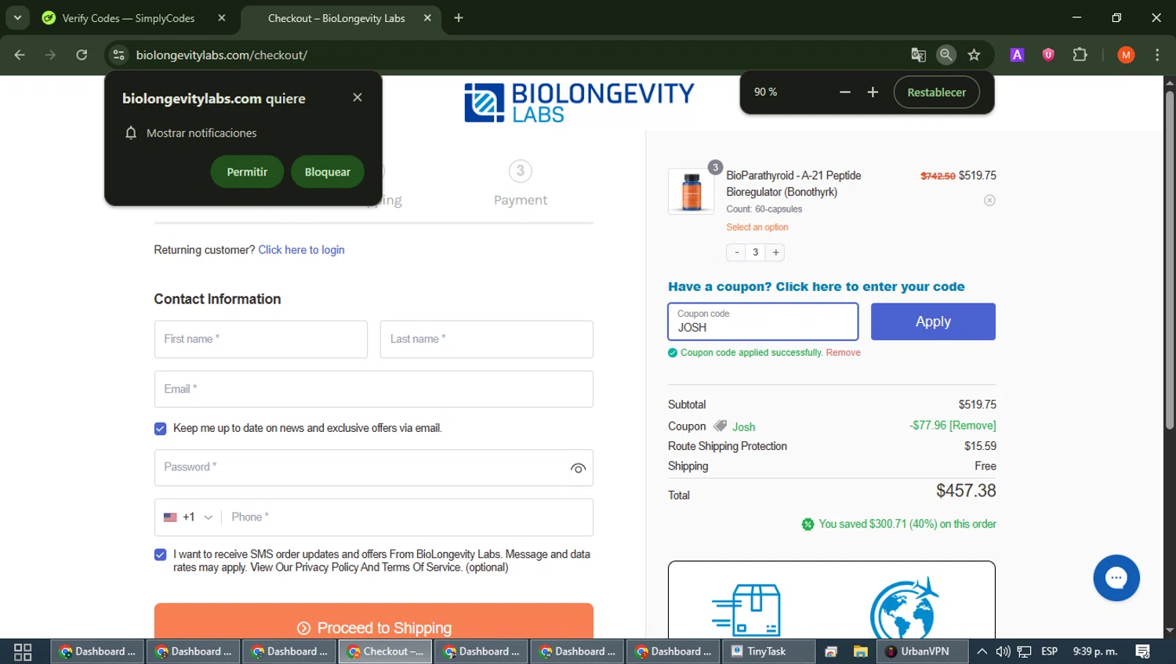
Task: Open network icon in system tray
Action: (x=1024, y=651)
